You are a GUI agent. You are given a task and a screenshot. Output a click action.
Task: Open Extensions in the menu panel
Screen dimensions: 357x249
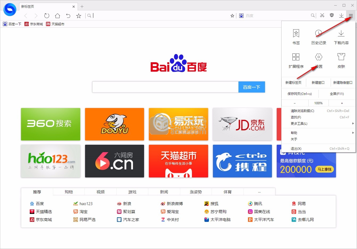click(x=296, y=61)
